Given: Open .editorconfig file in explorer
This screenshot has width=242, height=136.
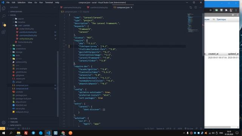Looking at the screenshot, I should click(21, 62).
